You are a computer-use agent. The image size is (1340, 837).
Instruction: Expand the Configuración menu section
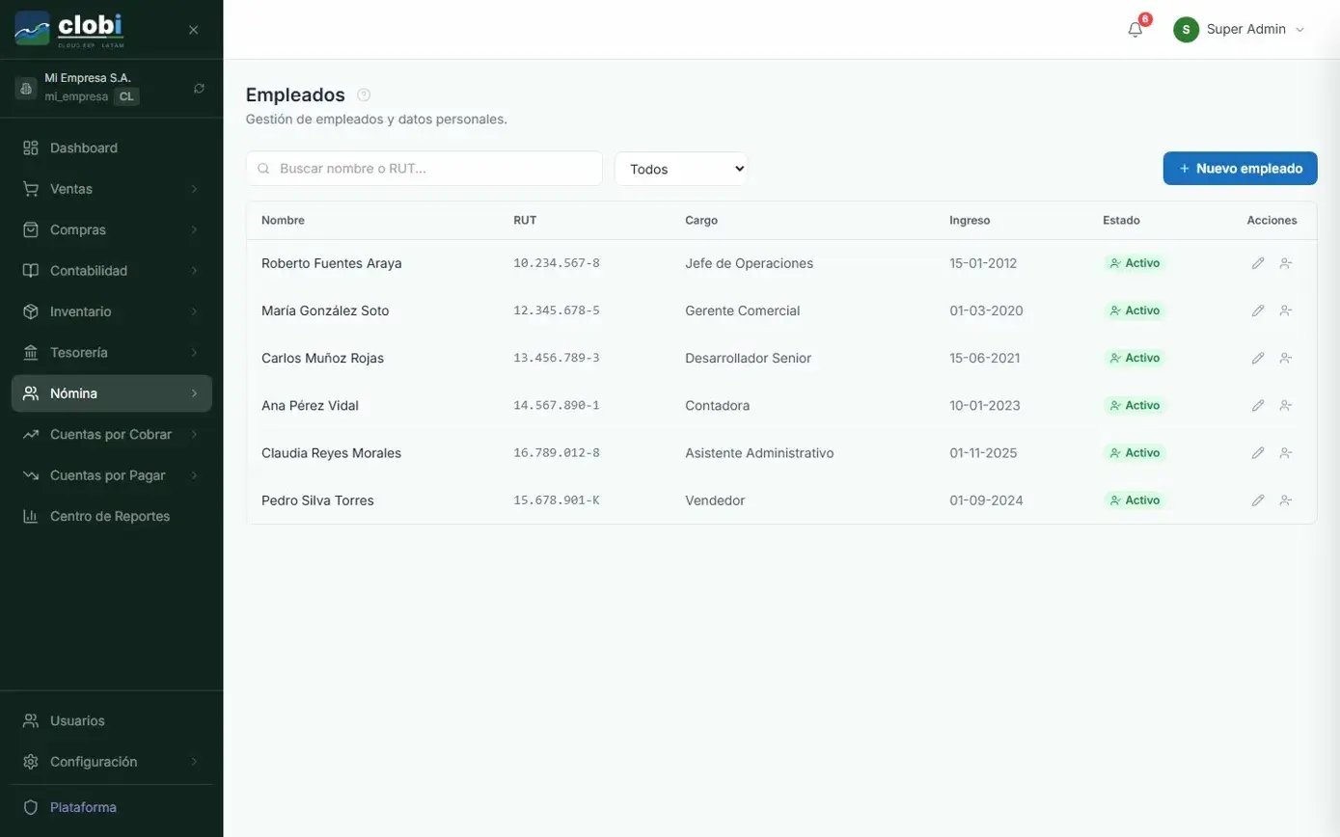tap(111, 762)
